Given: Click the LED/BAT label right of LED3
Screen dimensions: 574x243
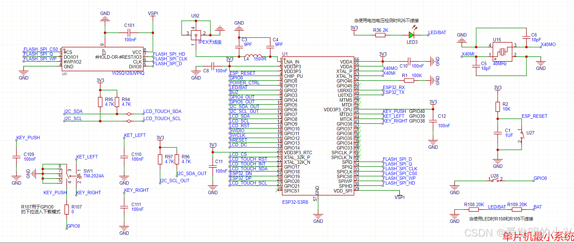Looking at the screenshot, I should 437,32.
